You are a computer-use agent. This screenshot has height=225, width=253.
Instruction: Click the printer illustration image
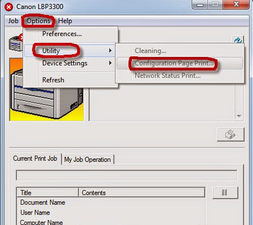click(x=47, y=90)
